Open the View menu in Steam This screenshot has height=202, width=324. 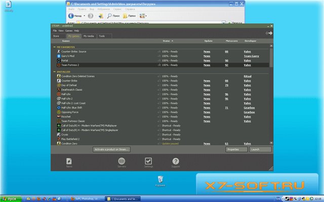click(x=61, y=31)
